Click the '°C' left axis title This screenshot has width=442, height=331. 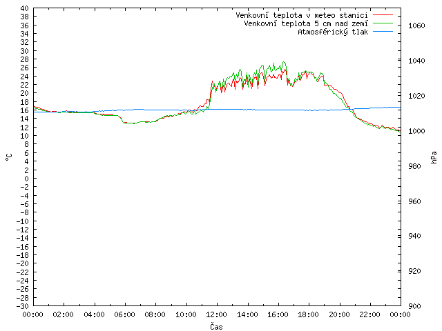9,157
